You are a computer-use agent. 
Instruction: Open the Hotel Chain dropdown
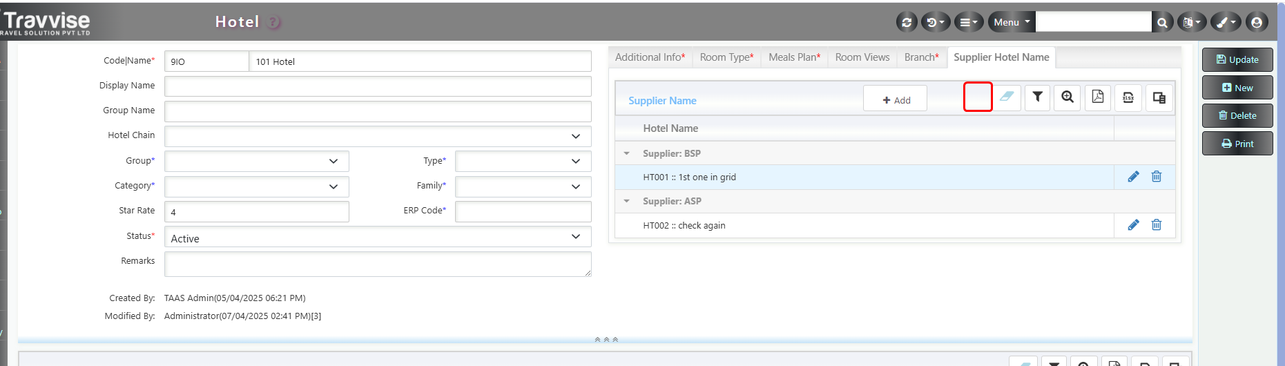378,136
